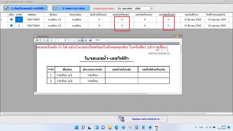233x131 pixels.
Task: Click the Stop rendering icon in Print Preview
Action: tap(44, 40)
